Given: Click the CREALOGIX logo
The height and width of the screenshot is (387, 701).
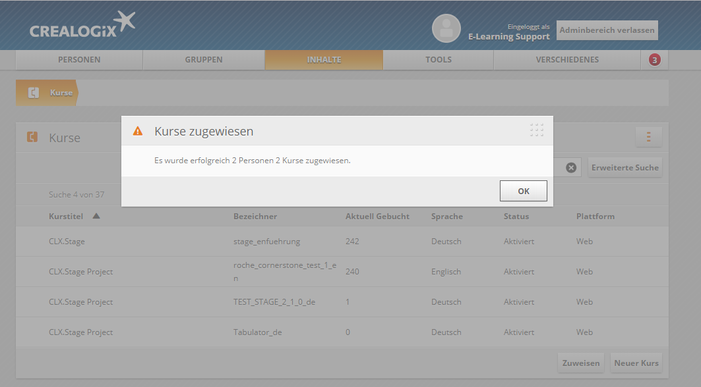Looking at the screenshot, I should click(82, 25).
